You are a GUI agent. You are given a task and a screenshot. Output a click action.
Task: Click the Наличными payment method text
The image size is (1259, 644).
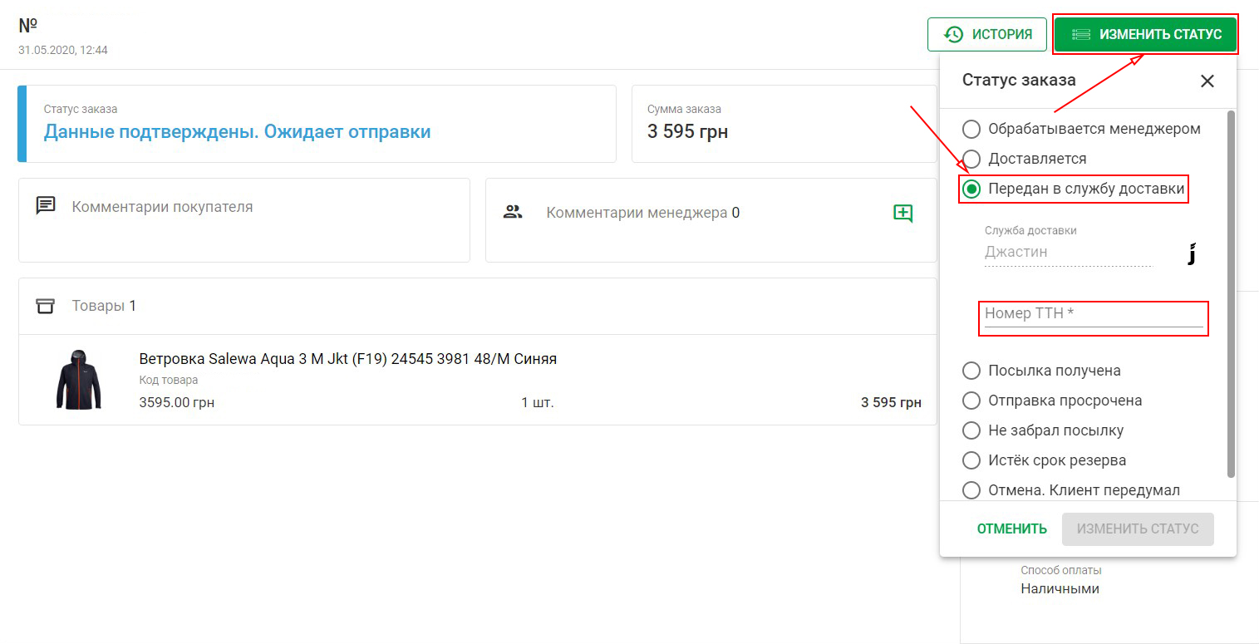click(x=1060, y=588)
